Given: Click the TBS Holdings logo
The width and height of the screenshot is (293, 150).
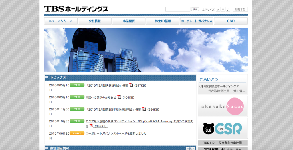Looking at the screenshot, I should (x=76, y=9).
